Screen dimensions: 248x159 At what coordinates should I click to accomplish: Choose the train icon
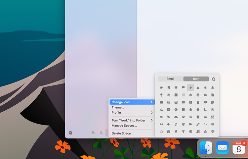tap(212, 132)
